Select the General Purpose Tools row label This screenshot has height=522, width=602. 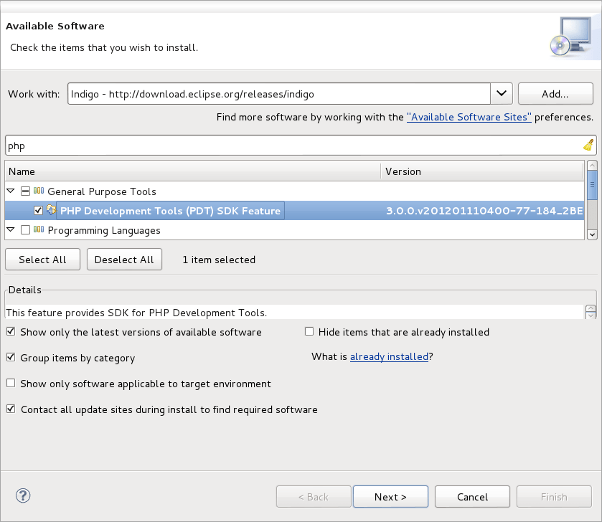tap(102, 191)
